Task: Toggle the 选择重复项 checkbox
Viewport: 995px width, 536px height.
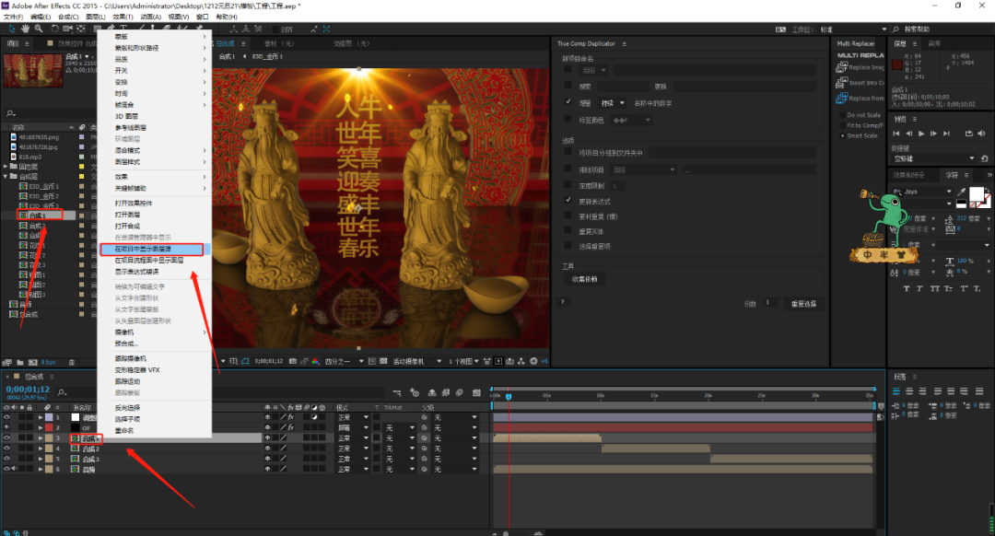Action: tap(568, 246)
